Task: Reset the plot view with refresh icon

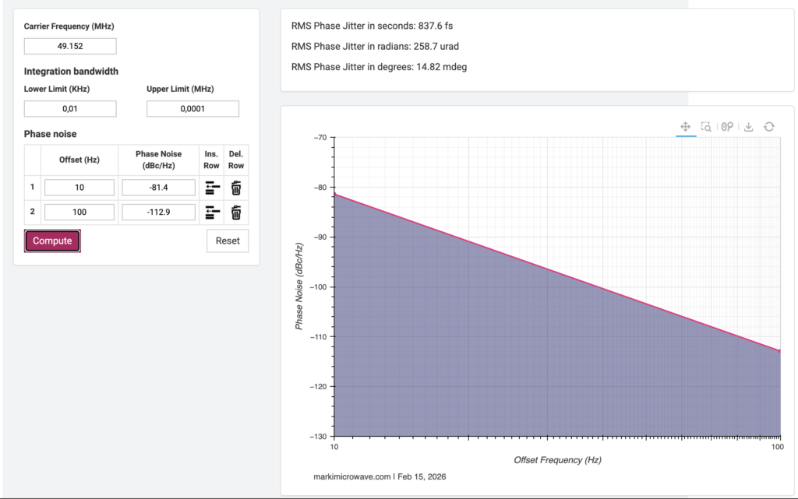Action: coord(769,127)
